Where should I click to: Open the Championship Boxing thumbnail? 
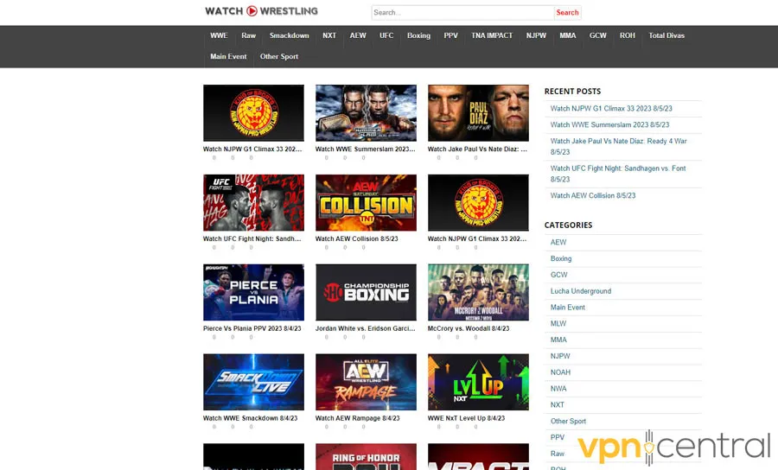(366, 293)
